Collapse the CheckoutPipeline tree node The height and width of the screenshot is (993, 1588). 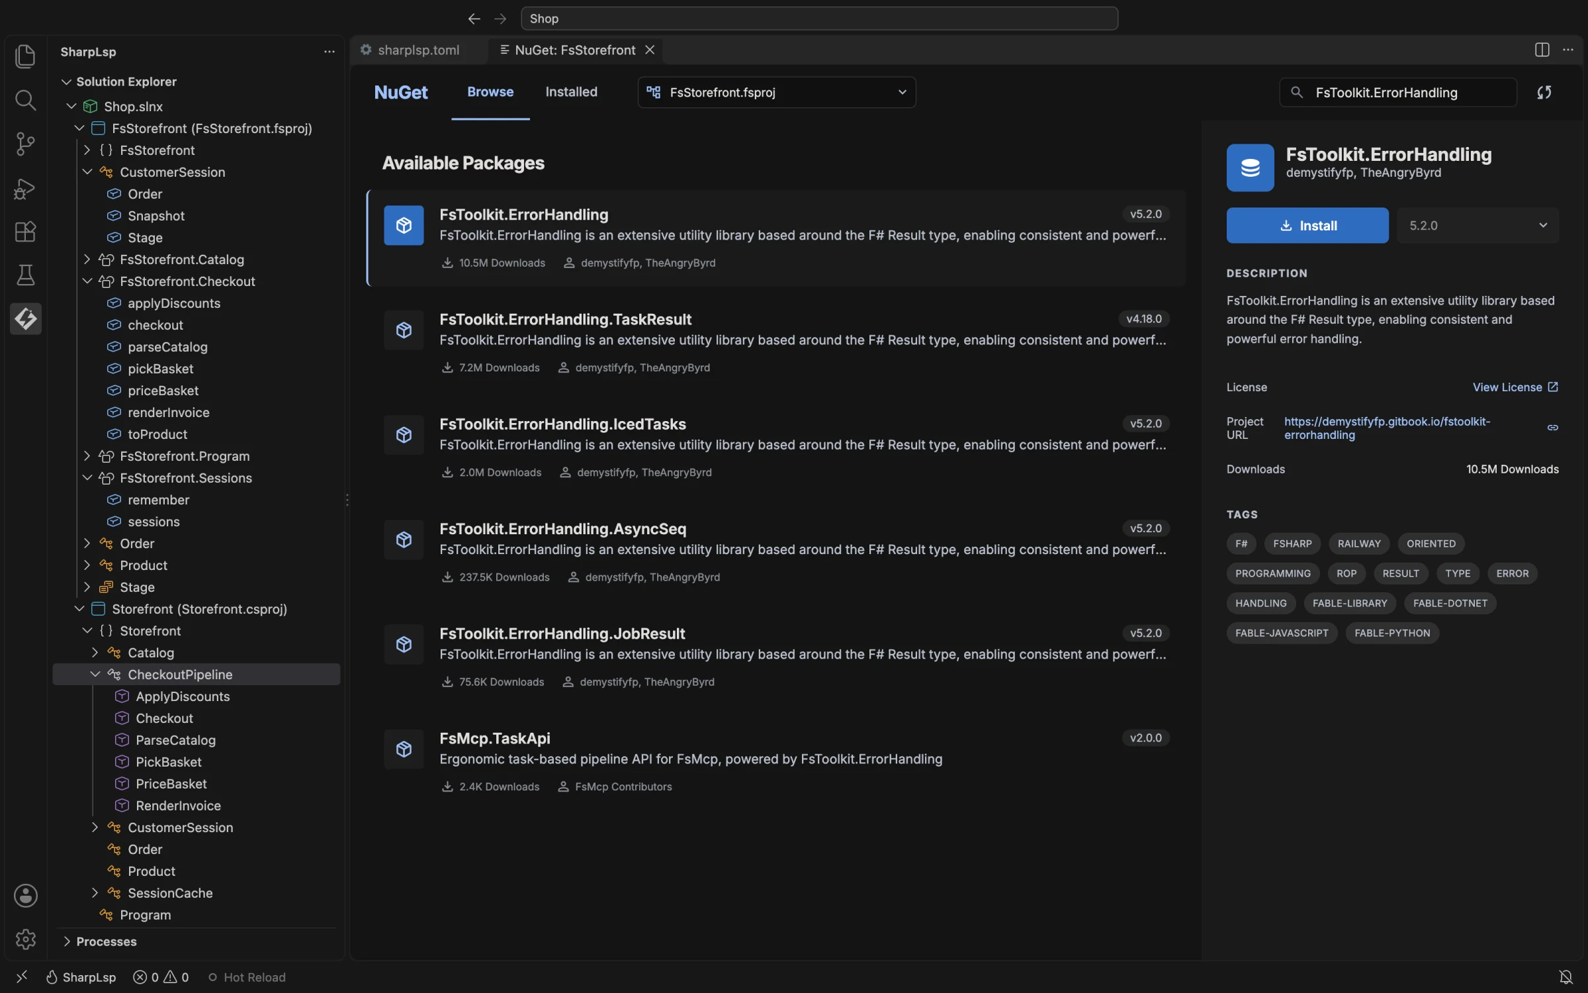coord(95,675)
